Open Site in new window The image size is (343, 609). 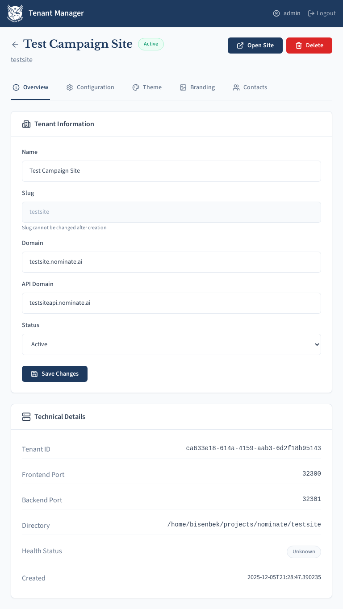pos(255,46)
